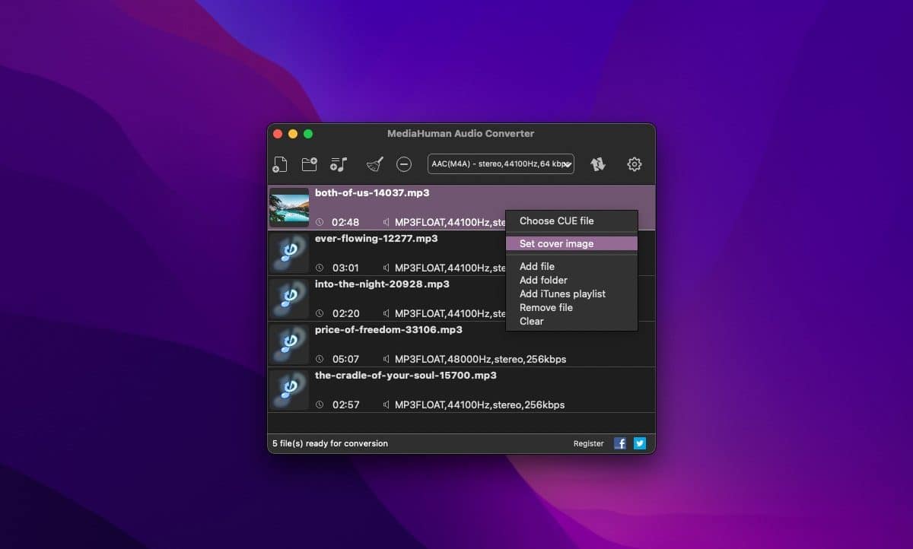This screenshot has width=913, height=549.
Task: Select file name both-of-us-14037.mp3
Action: (372, 193)
